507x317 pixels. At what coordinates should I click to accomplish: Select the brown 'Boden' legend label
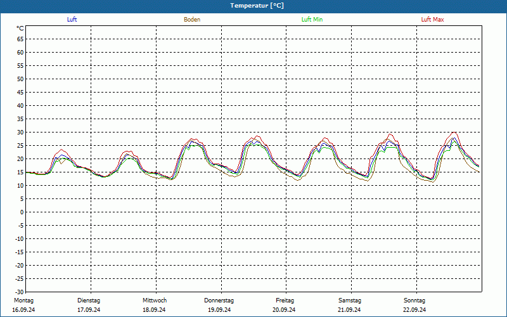[192, 20]
